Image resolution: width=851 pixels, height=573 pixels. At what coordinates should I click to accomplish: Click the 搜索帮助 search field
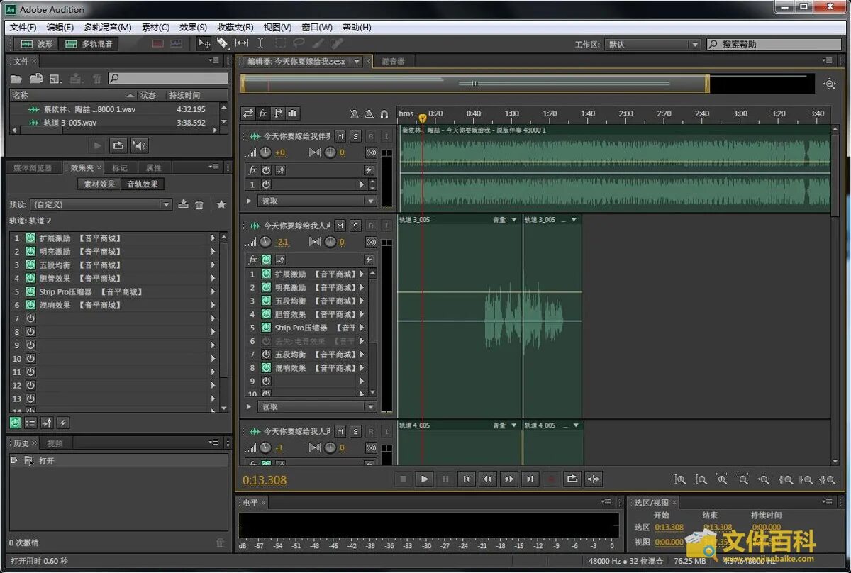point(774,44)
